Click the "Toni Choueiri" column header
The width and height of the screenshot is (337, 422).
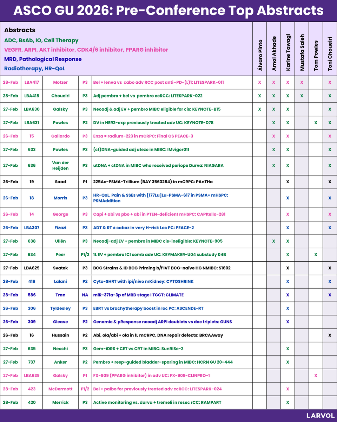(x=330, y=54)
